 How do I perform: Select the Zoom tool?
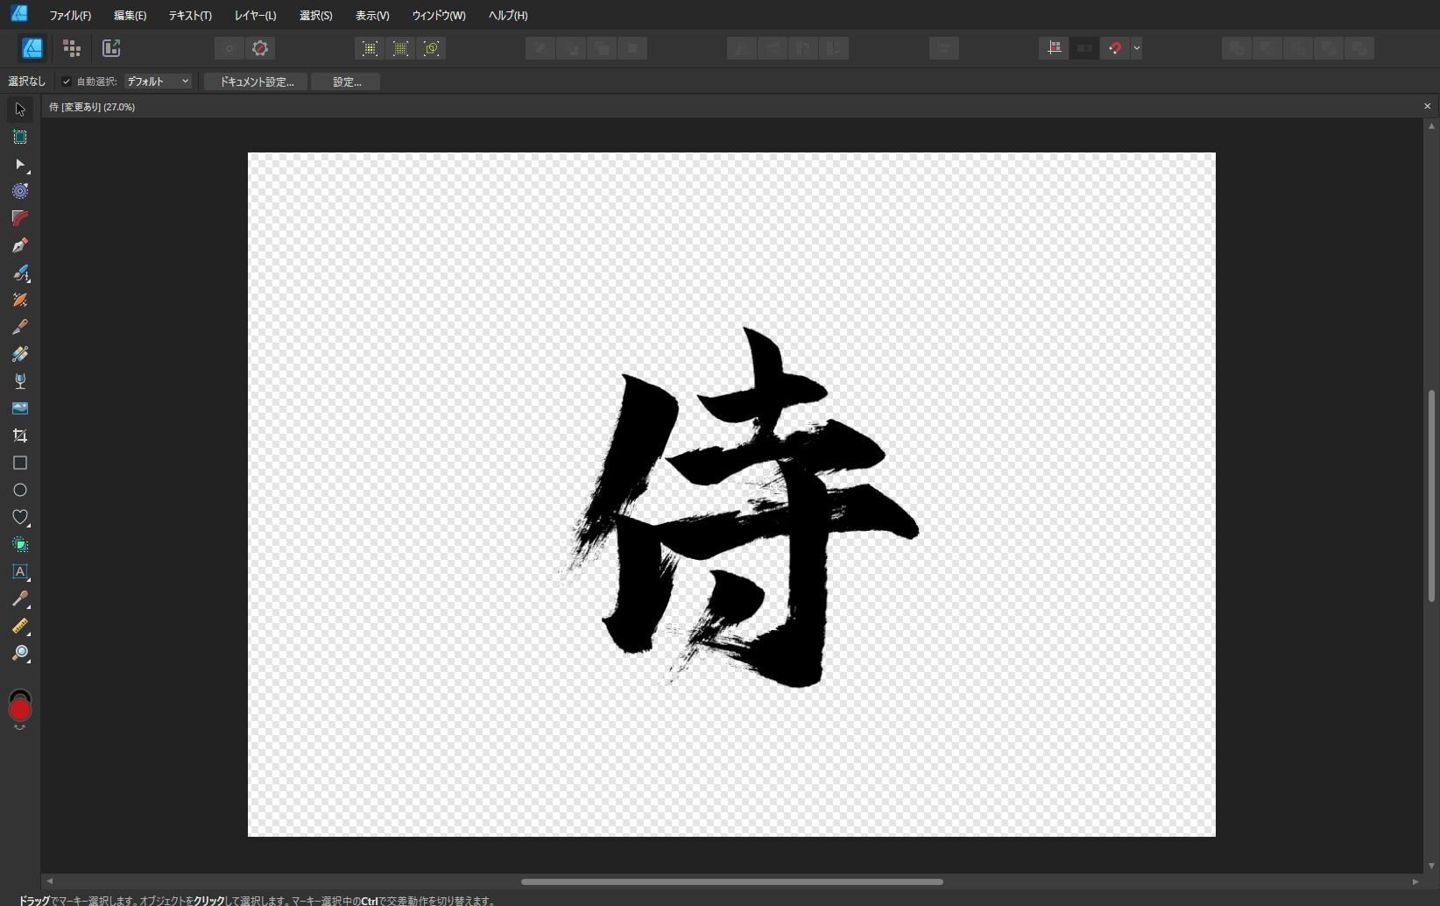click(19, 655)
